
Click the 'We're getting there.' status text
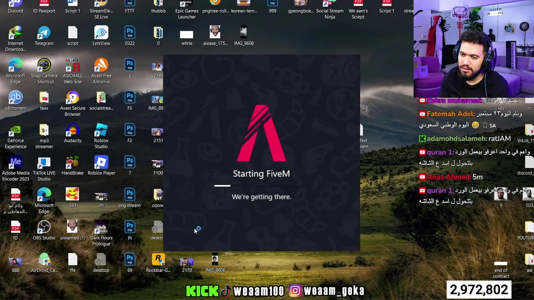pyautogui.click(x=261, y=197)
